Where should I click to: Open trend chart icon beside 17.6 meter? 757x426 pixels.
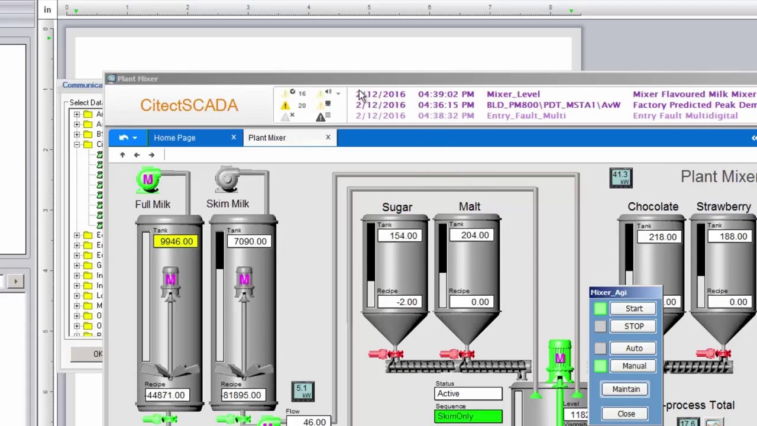pyautogui.click(x=714, y=422)
